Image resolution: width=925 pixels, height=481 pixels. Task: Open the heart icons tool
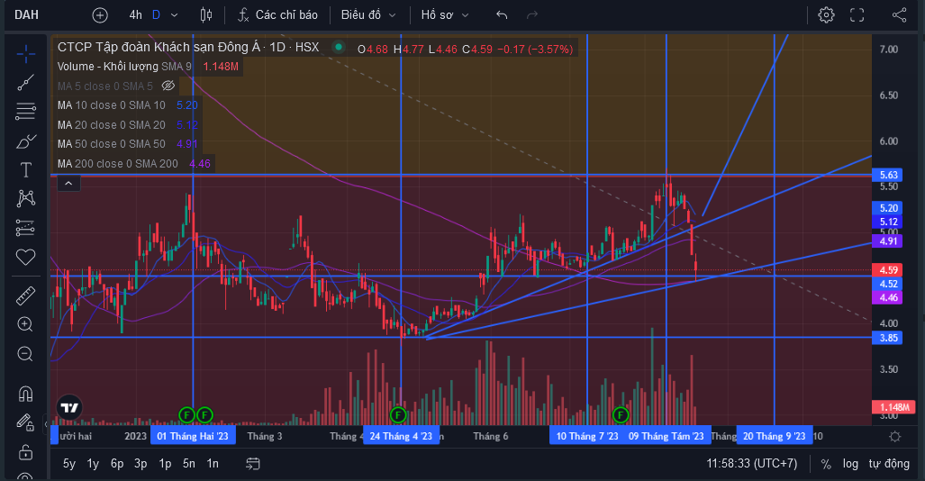(25, 257)
